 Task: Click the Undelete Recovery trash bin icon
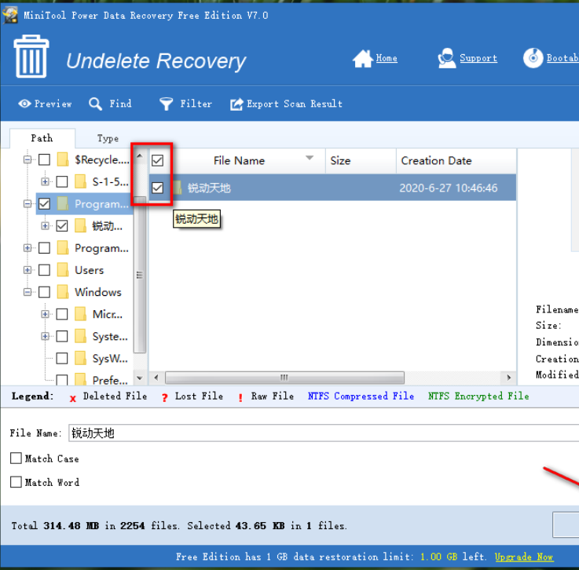31,56
